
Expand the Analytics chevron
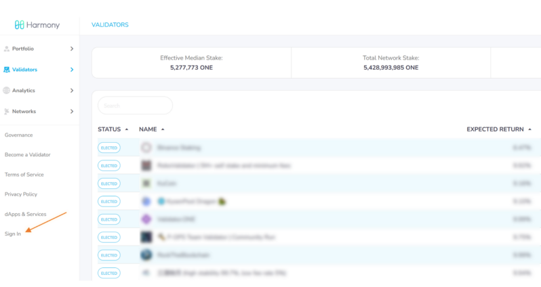pyautogui.click(x=72, y=91)
